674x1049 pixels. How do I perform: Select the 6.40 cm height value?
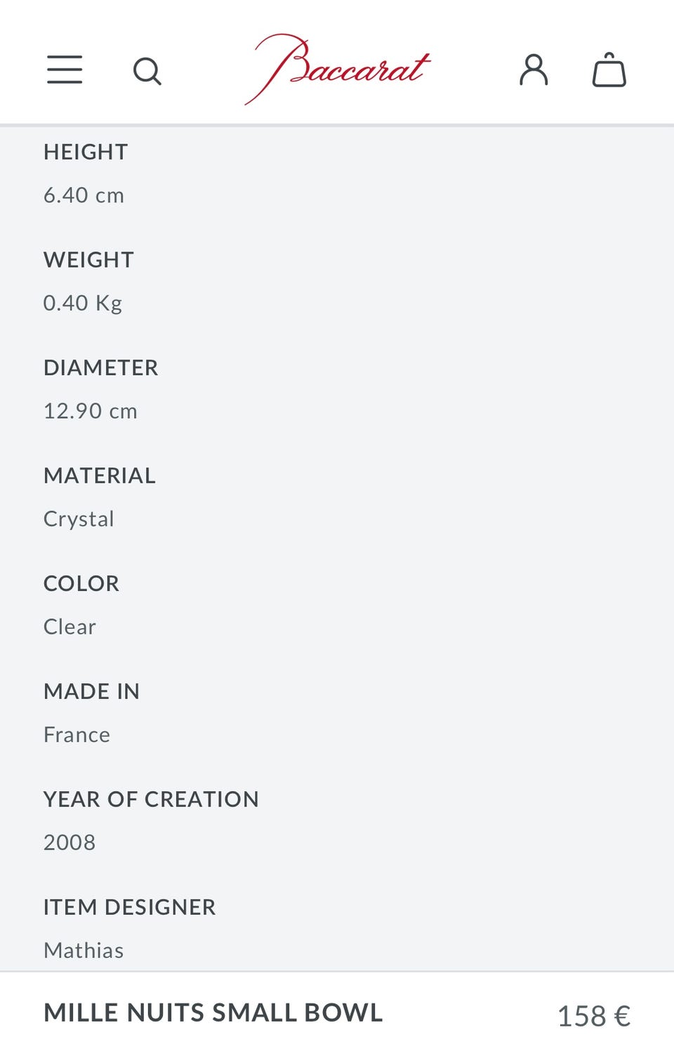84,195
